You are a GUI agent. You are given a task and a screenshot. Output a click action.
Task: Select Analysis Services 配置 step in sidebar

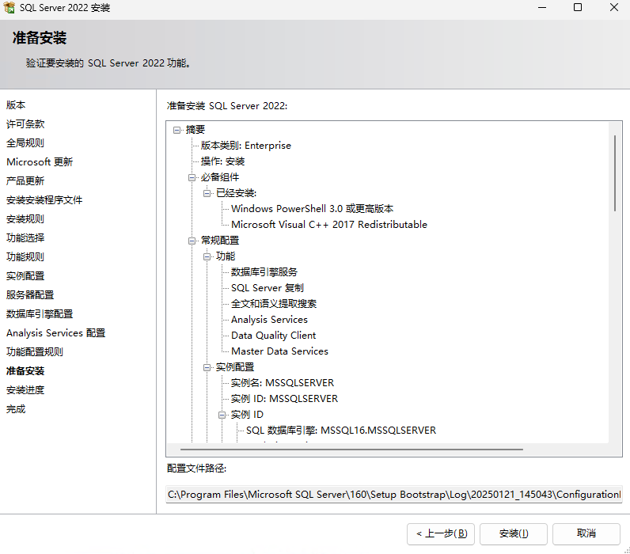pos(56,332)
